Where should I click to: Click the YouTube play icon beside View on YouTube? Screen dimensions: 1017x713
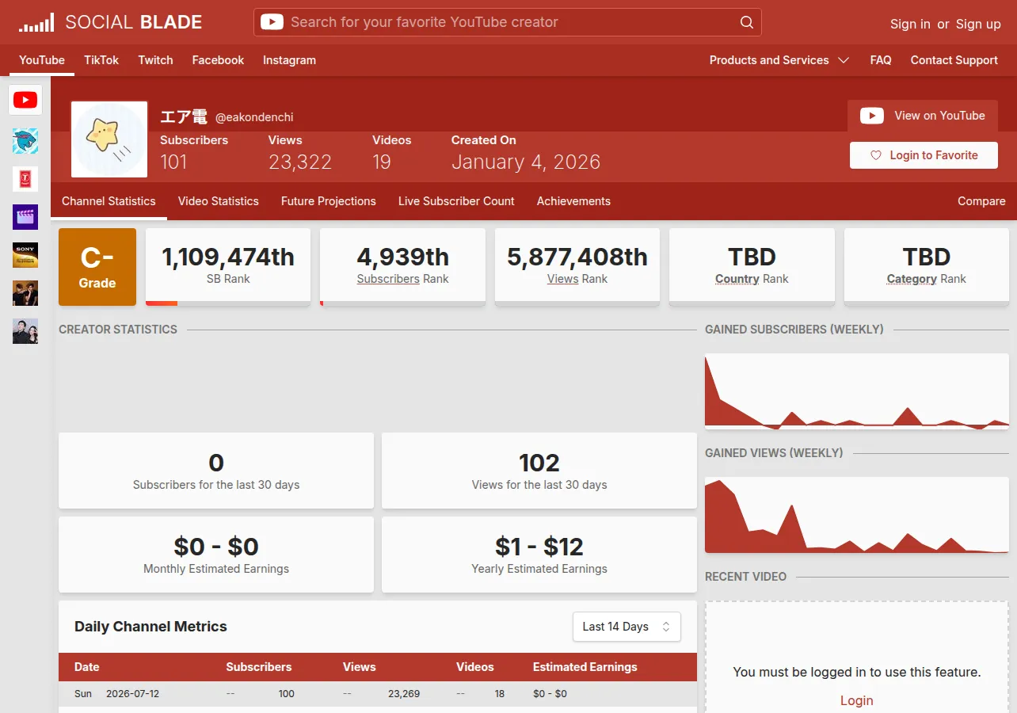872,116
